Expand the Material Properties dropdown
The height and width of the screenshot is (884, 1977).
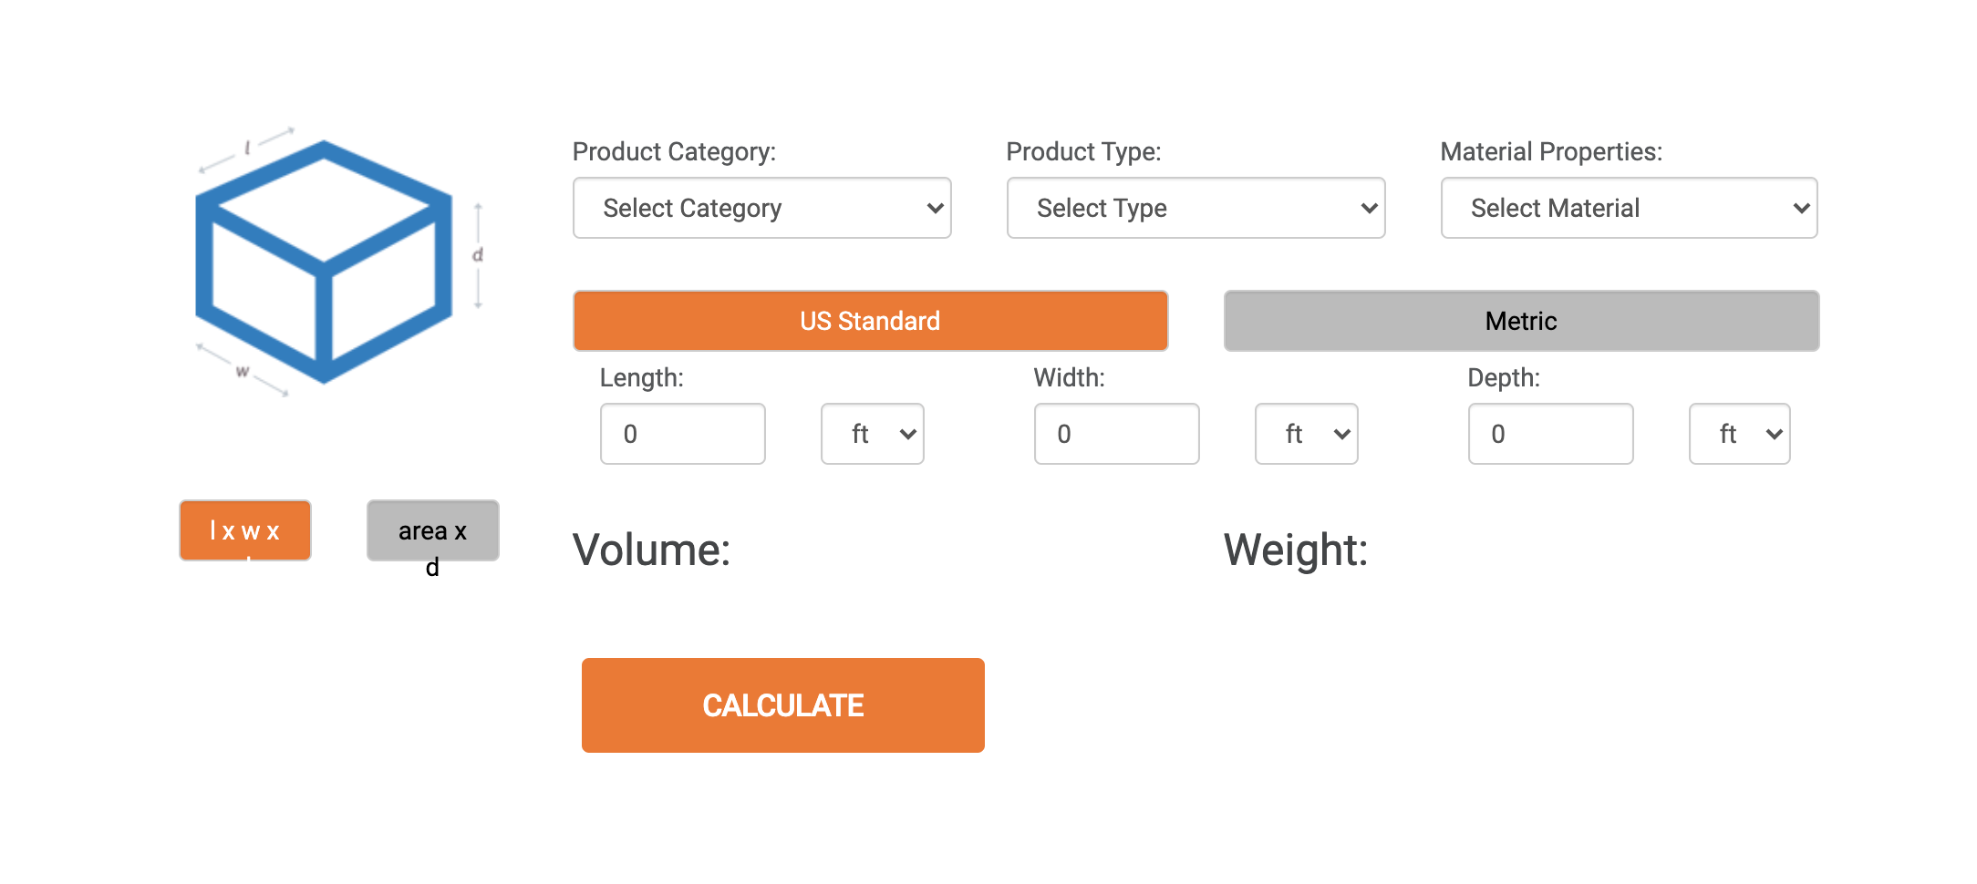tap(1629, 208)
